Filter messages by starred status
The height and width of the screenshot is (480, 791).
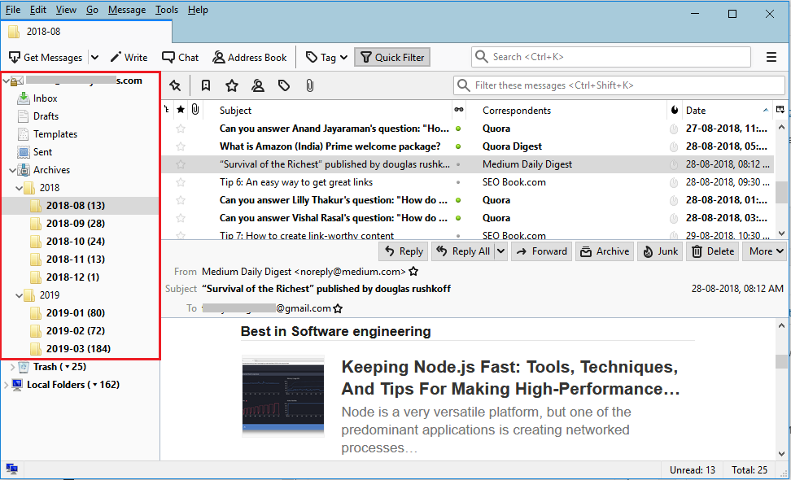[x=232, y=85]
